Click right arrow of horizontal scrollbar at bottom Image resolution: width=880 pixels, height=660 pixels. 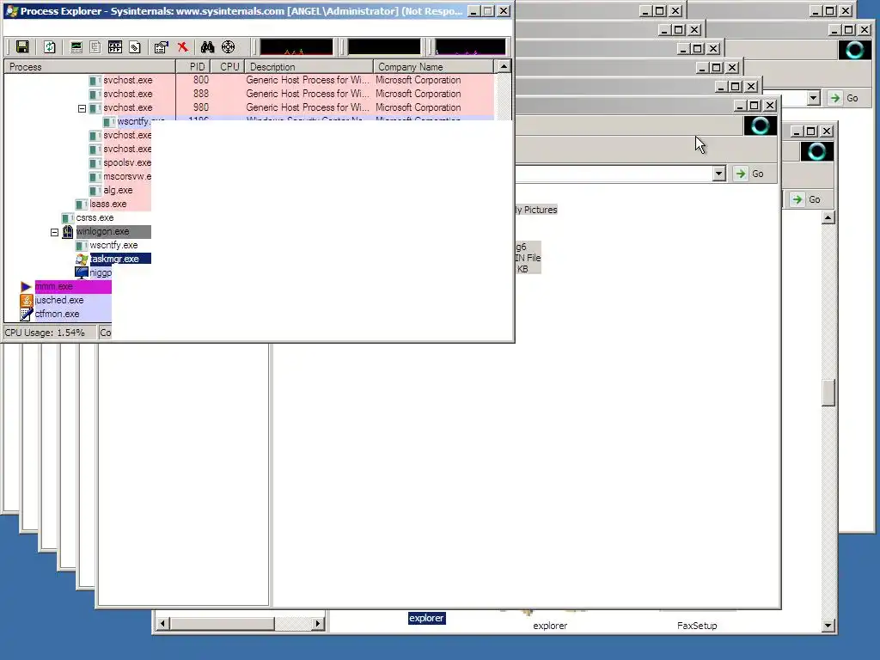point(318,624)
